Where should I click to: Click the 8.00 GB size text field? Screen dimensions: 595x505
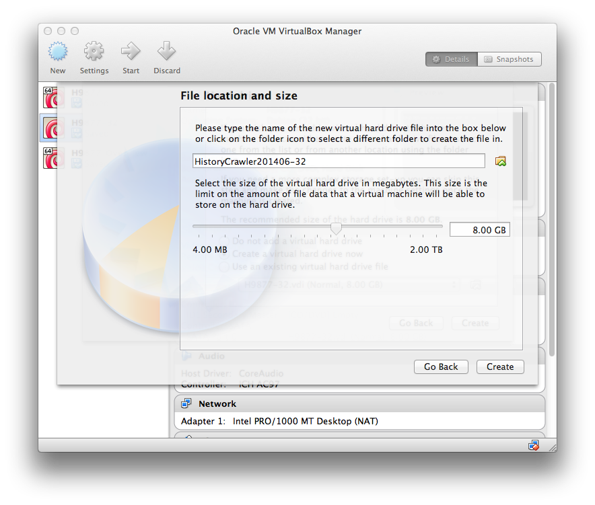pyautogui.click(x=479, y=229)
